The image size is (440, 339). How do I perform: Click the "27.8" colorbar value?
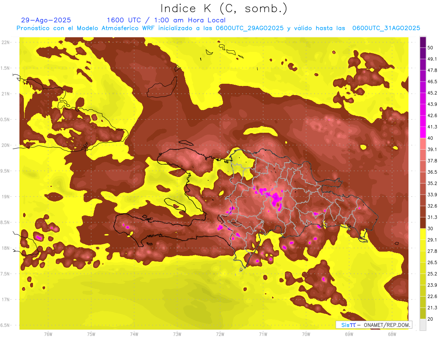point(432,251)
